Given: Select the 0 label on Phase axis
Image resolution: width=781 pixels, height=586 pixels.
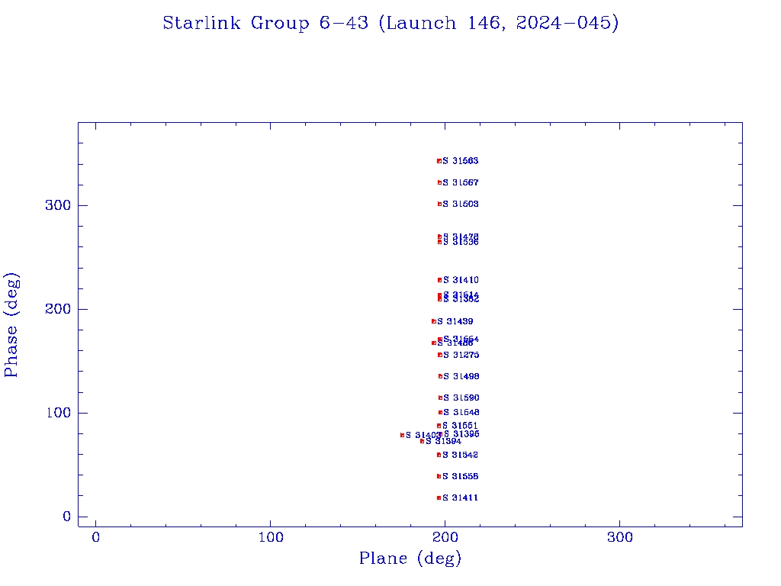Looking at the screenshot, I should coord(67,517).
